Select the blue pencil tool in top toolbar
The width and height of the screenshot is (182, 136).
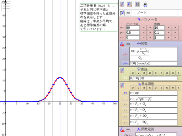122,4
